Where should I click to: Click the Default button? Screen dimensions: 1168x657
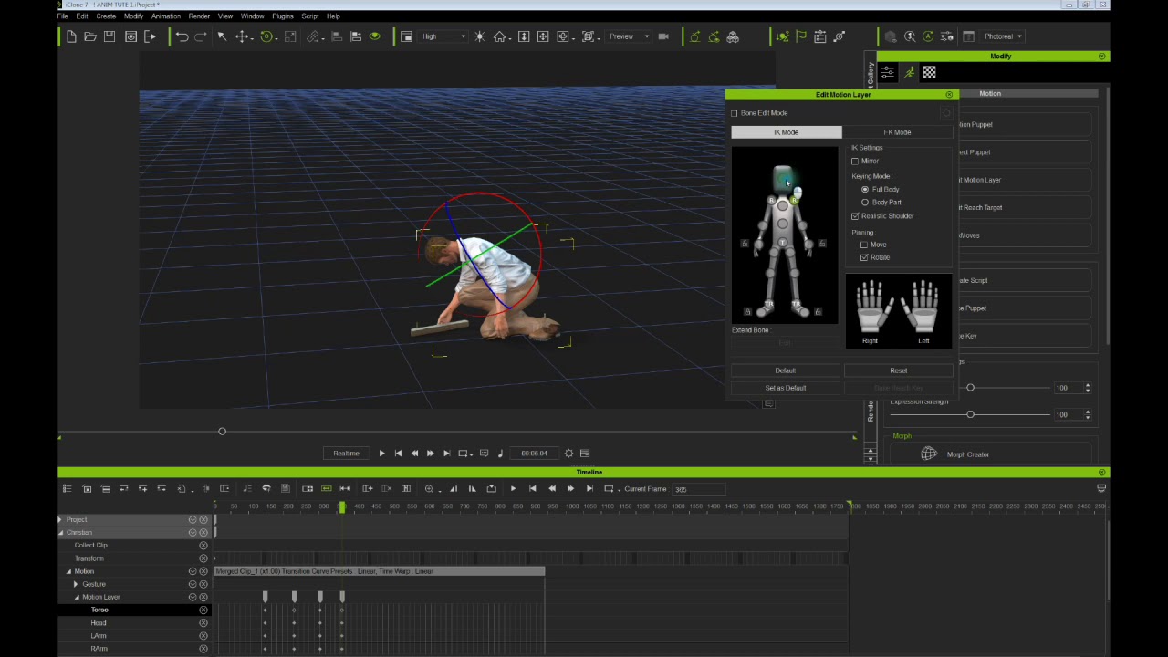point(785,370)
